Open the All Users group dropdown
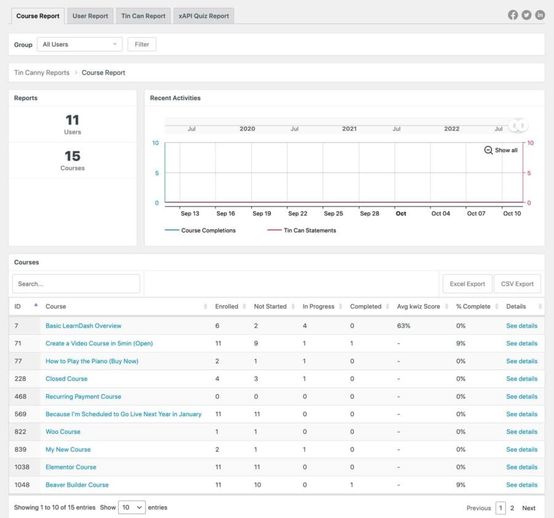This screenshot has height=518, width=554. click(79, 45)
